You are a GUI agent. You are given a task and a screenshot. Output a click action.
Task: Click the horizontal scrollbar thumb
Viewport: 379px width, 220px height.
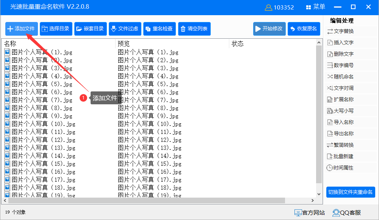pyautogui.click(x=147, y=200)
